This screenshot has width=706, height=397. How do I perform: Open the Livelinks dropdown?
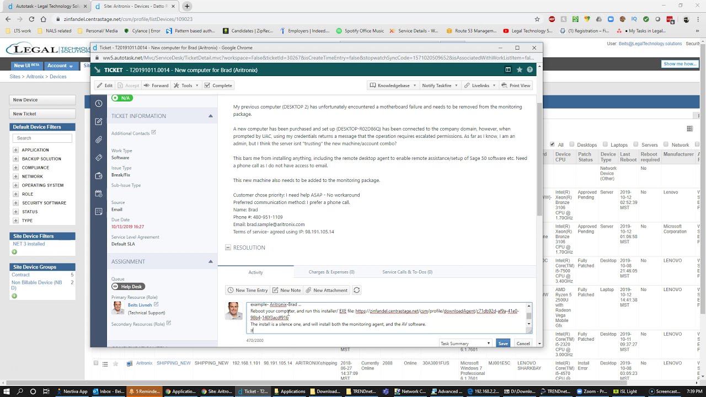479,85
